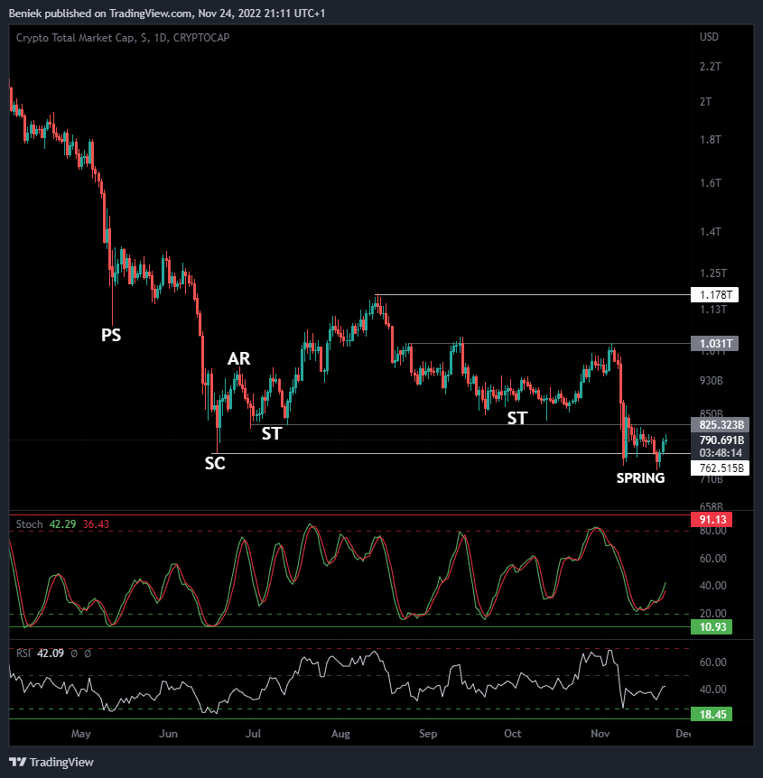Click the Jul label on time axis

click(x=253, y=734)
